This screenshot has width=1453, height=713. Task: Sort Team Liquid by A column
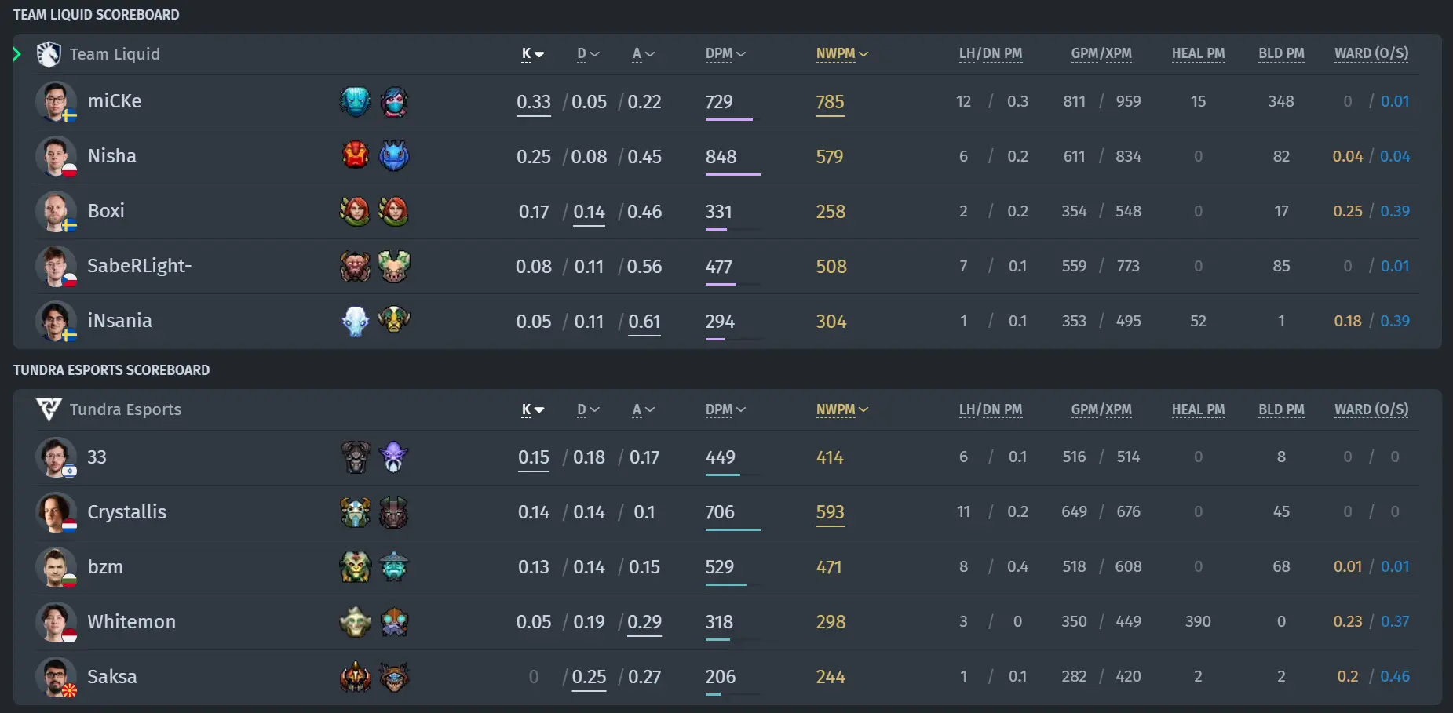644,54
